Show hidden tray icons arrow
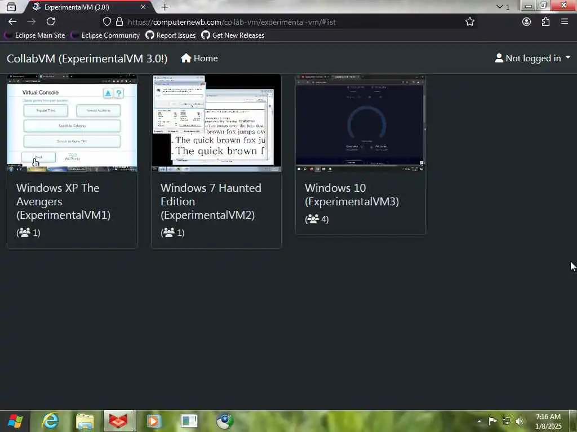The width and height of the screenshot is (577, 432). point(479,421)
